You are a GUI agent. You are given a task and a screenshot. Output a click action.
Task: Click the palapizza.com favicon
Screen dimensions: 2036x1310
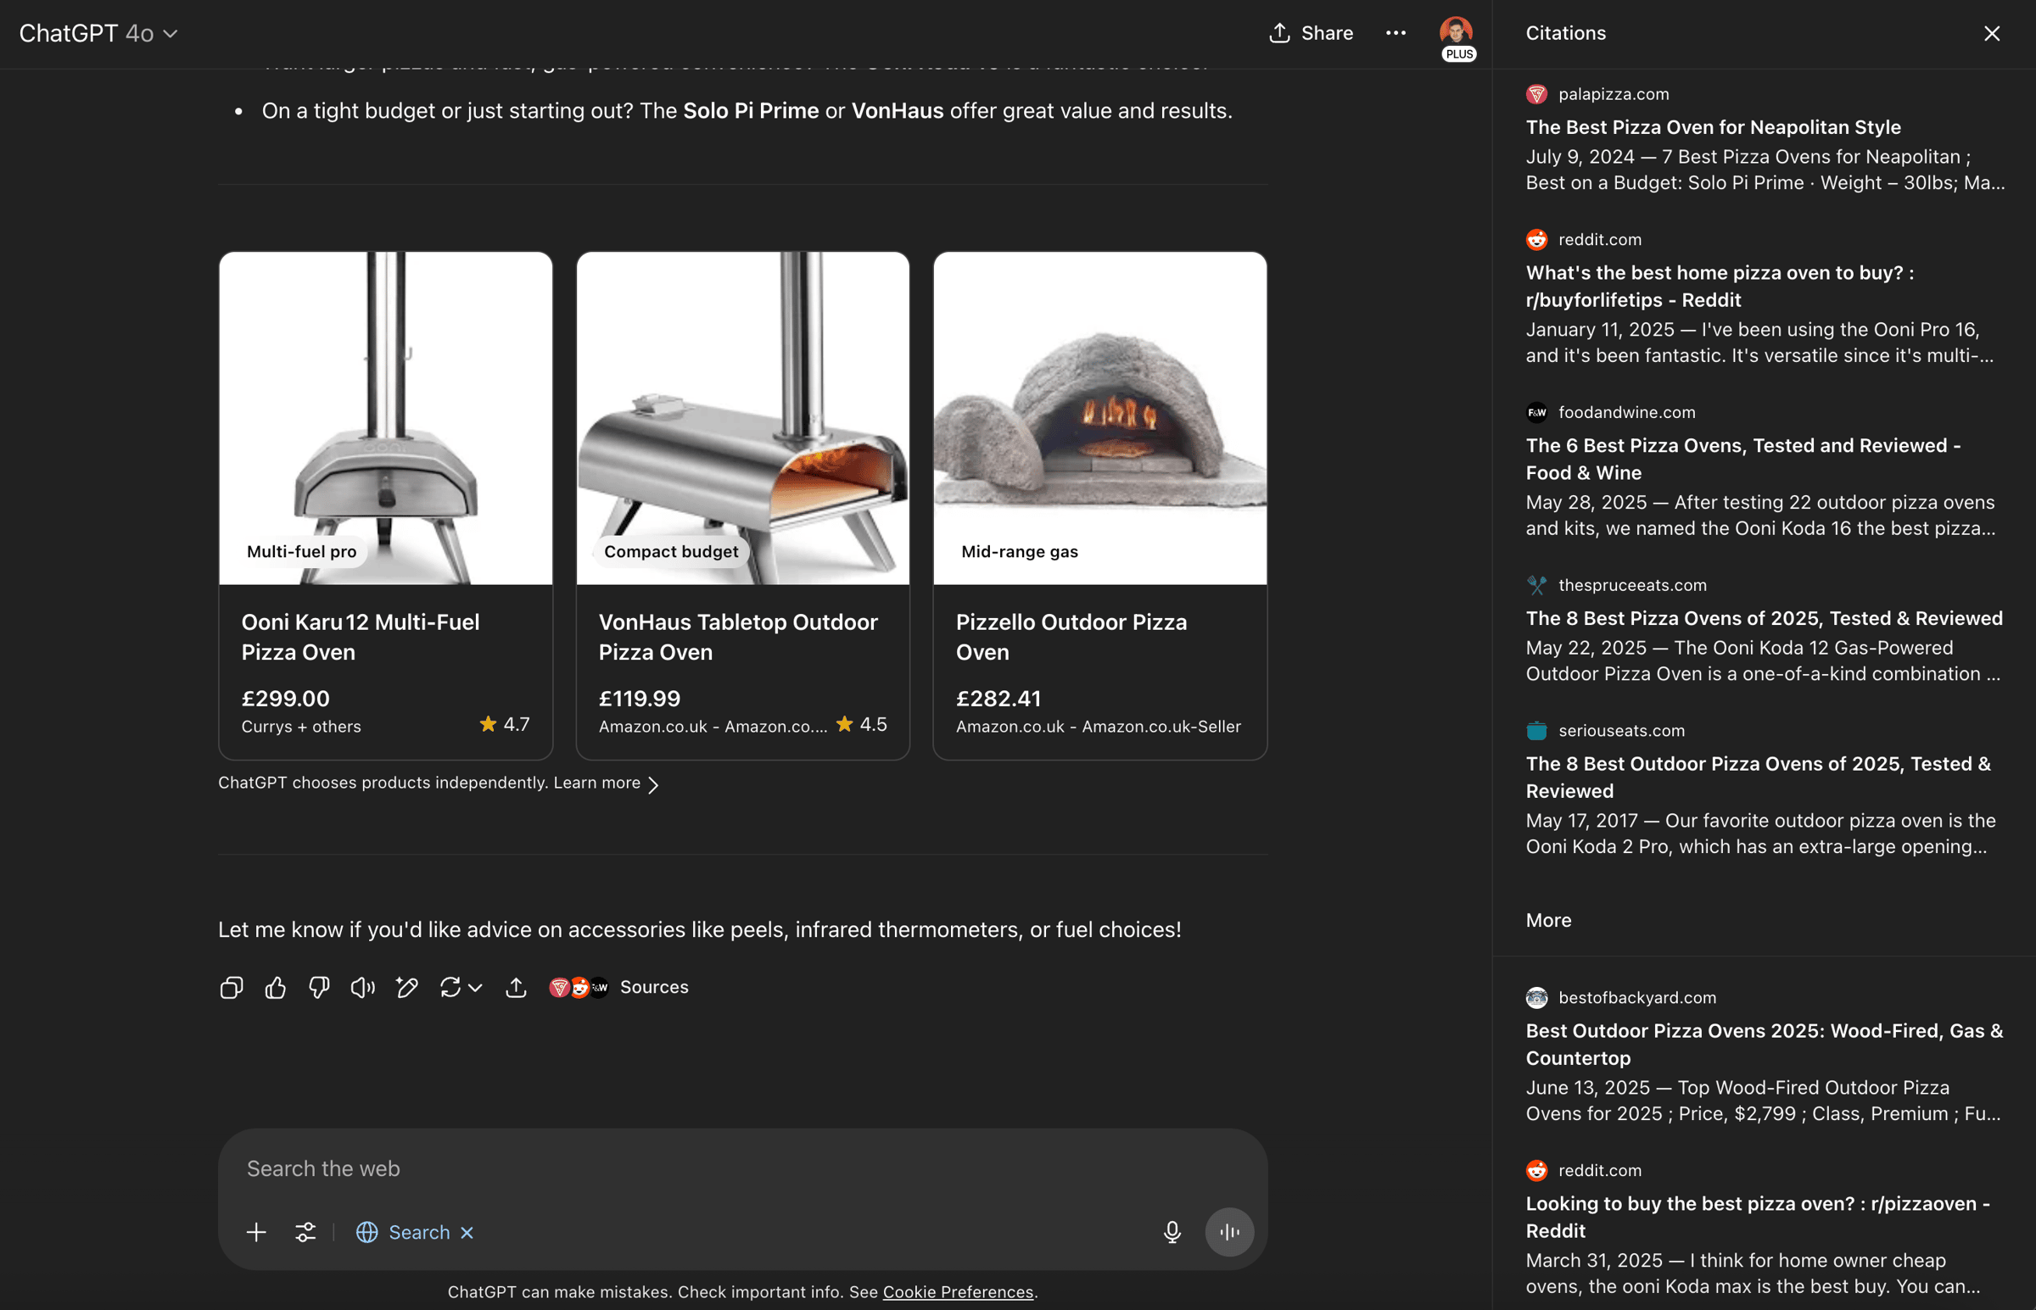click(1536, 94)
